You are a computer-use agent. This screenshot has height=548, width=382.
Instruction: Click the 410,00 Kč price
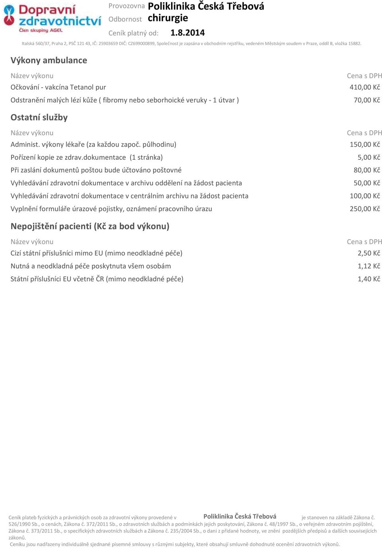point(365,87)
